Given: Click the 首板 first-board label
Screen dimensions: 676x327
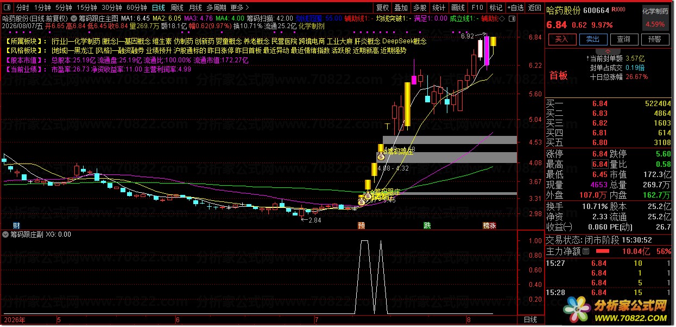Looking at the screenshot, I should [x=559, y=75].
